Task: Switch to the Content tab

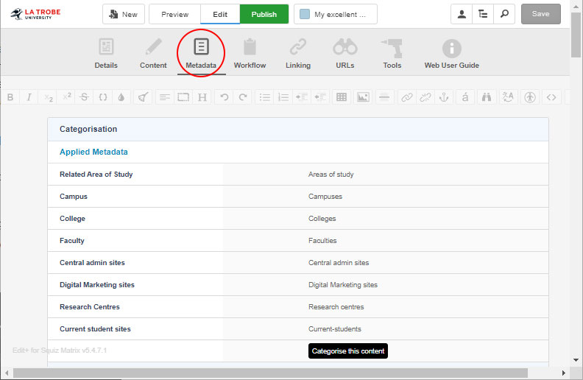Action: [x=153, y=54]
